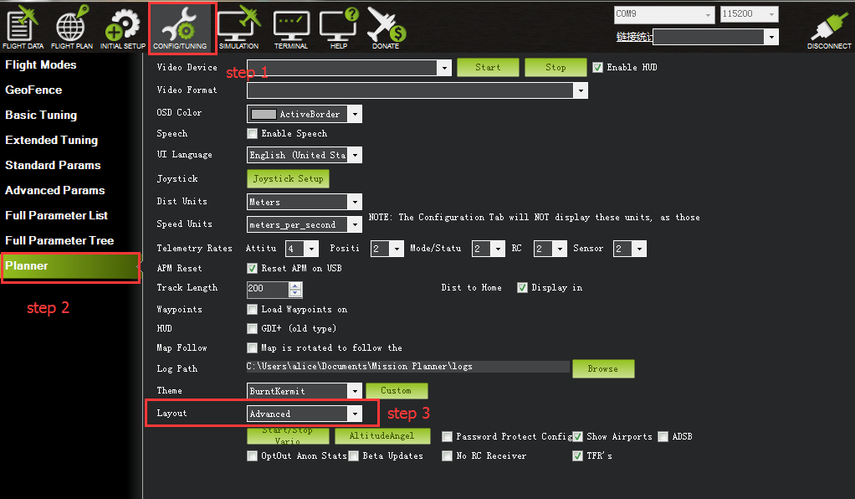Click the Browse button for log path
Viewport: 855px width, 499px height.
602,368
